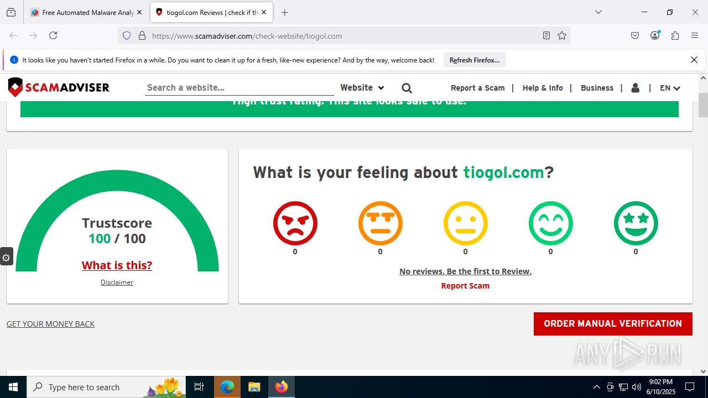
Task: Open Task View on the taskbar
Action: point(199,387)
